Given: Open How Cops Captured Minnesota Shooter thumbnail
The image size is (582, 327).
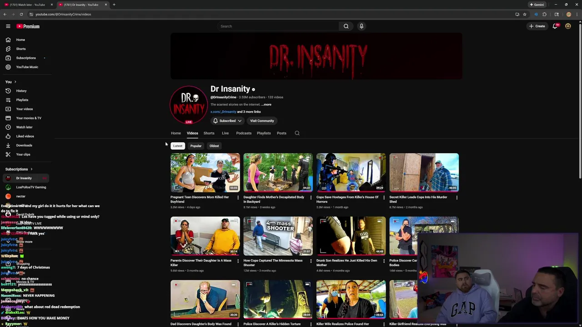Looking at the screenshot, I should click(x=278, y=236).
